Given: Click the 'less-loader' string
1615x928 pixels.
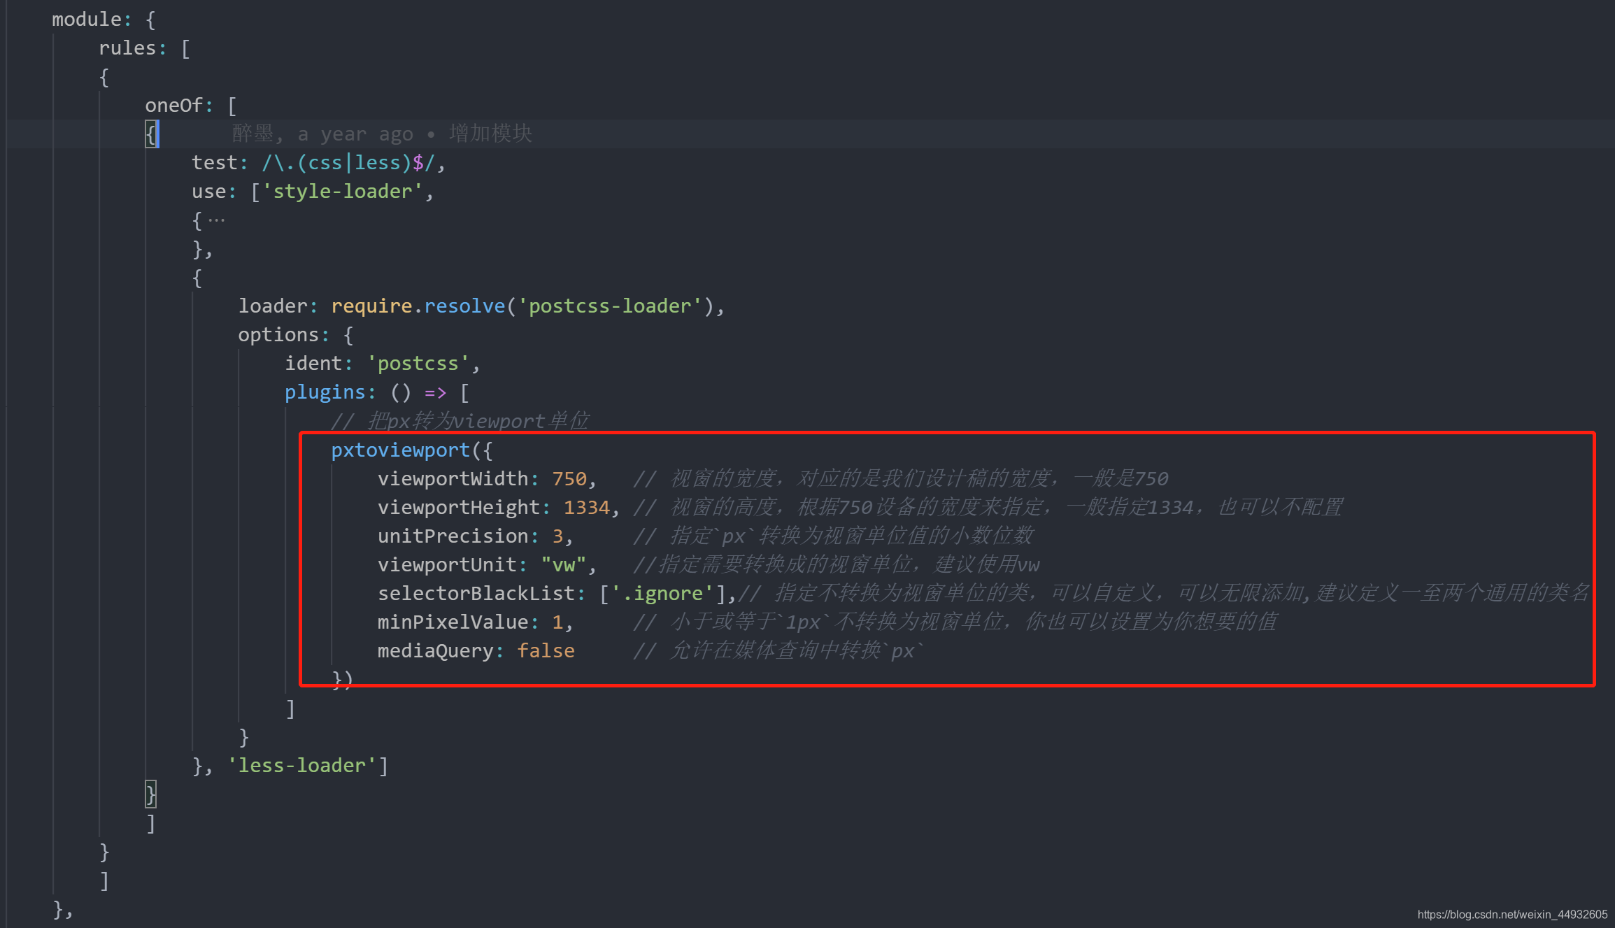Looking at the screenshot, I should pos(302,766).
